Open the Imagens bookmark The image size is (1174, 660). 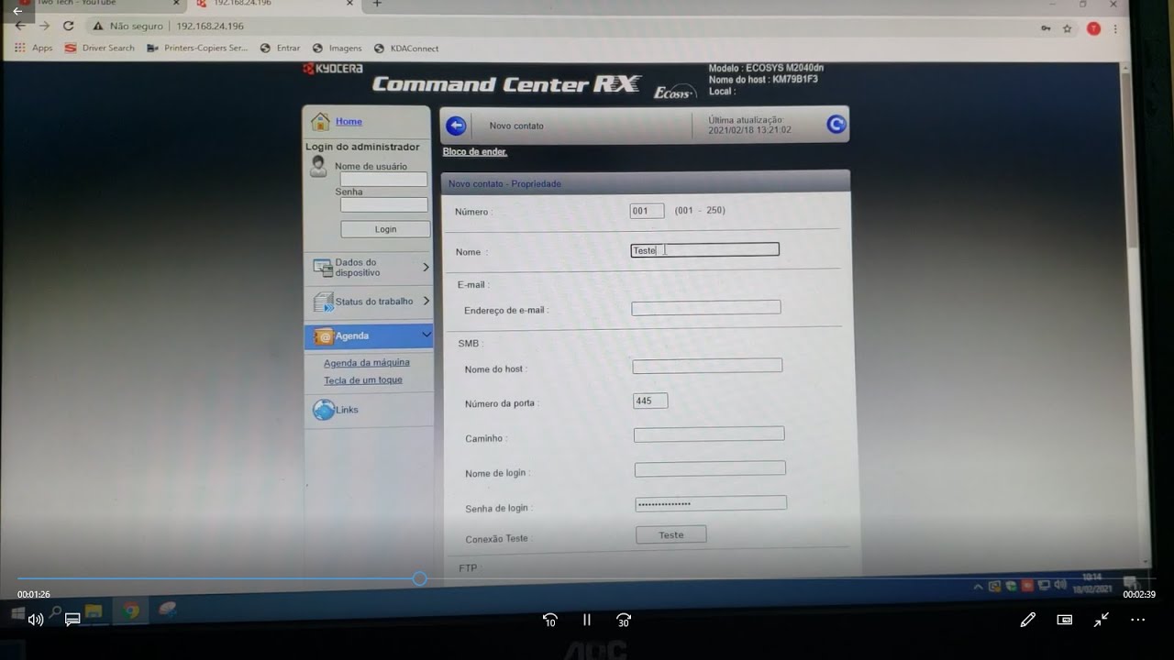click(x=338, y=48)
